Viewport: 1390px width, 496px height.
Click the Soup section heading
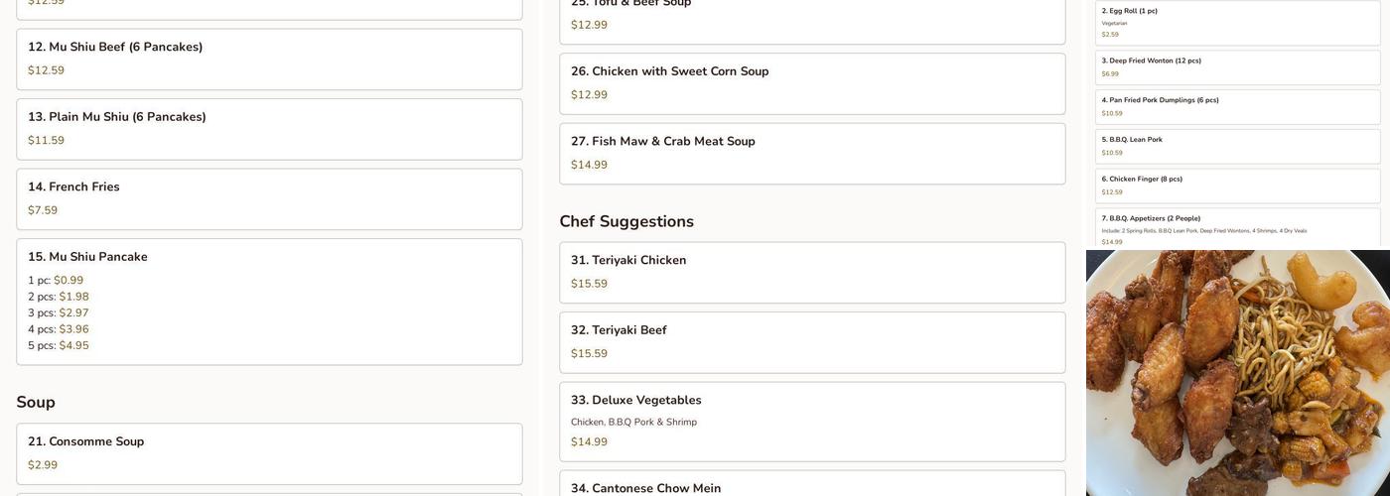36,402
